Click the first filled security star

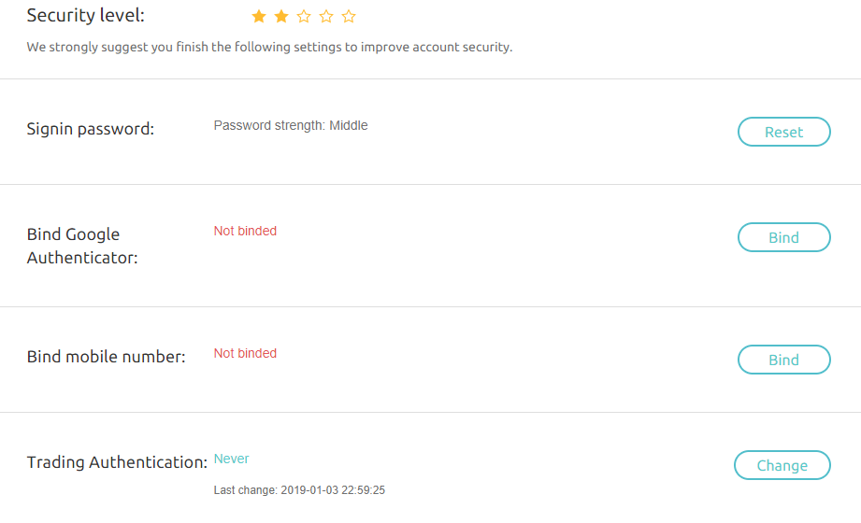[x=259, y=17]
